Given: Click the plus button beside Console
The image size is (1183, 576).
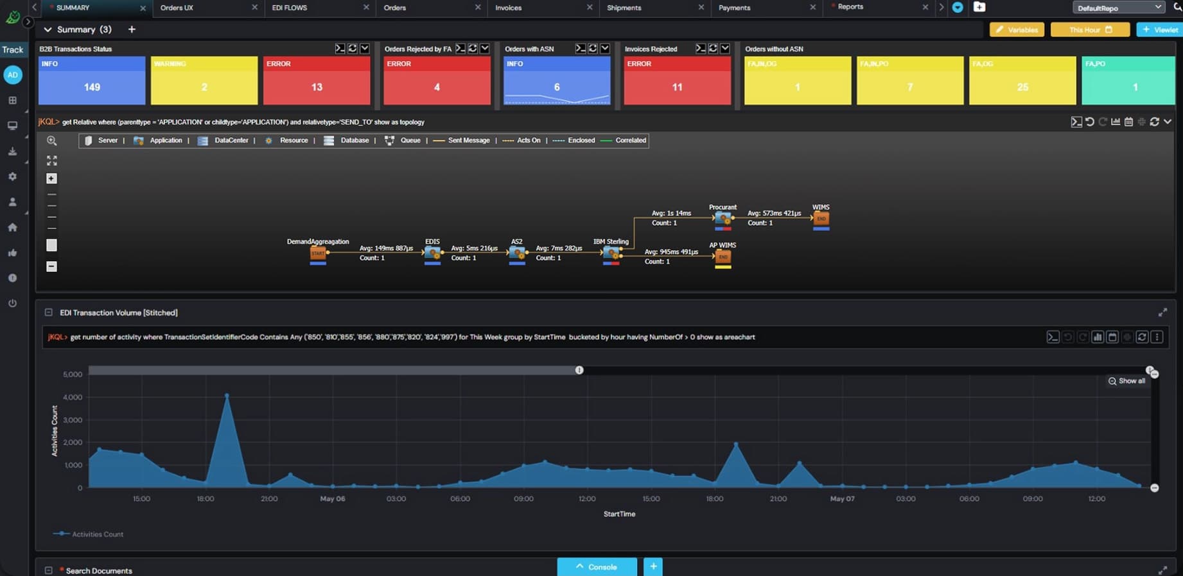Looking at the screenshot, I should [x=653, y=566].
